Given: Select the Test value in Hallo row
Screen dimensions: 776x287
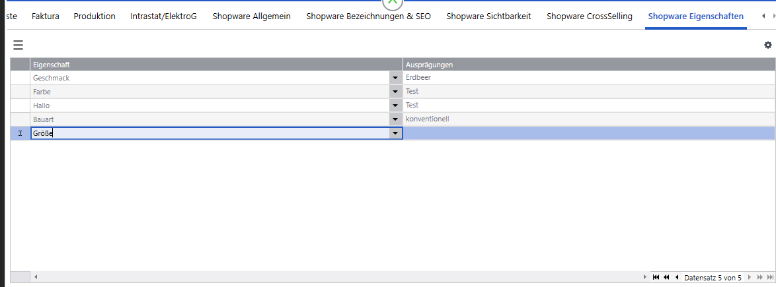Looking at the screenshot, I should [589, 105].
